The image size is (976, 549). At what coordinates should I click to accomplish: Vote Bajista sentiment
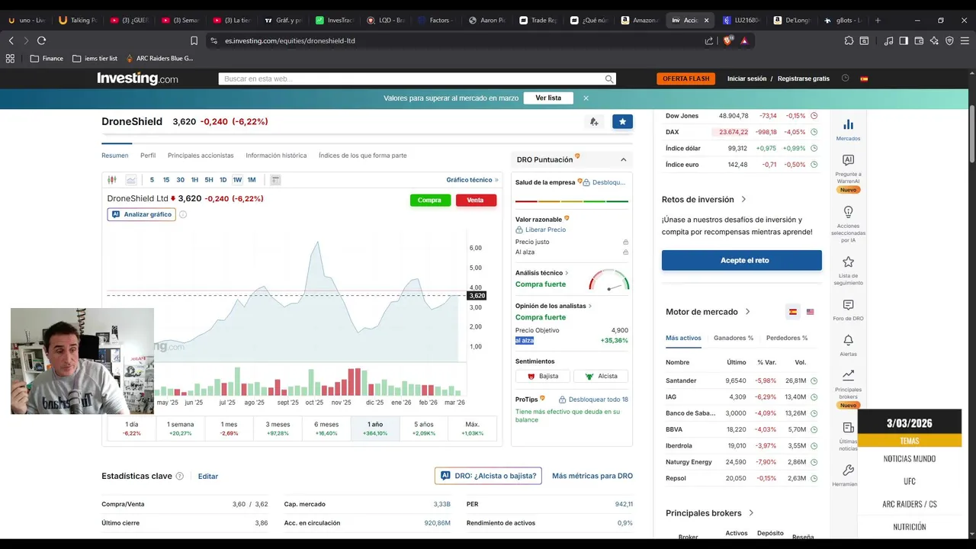[x=543, y=376]
